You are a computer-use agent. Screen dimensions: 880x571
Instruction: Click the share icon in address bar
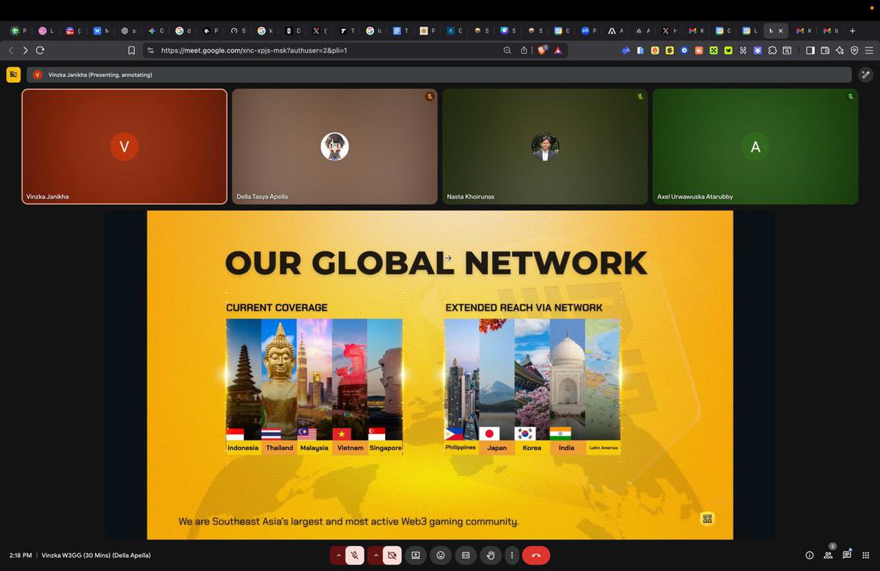coord(524,51)
